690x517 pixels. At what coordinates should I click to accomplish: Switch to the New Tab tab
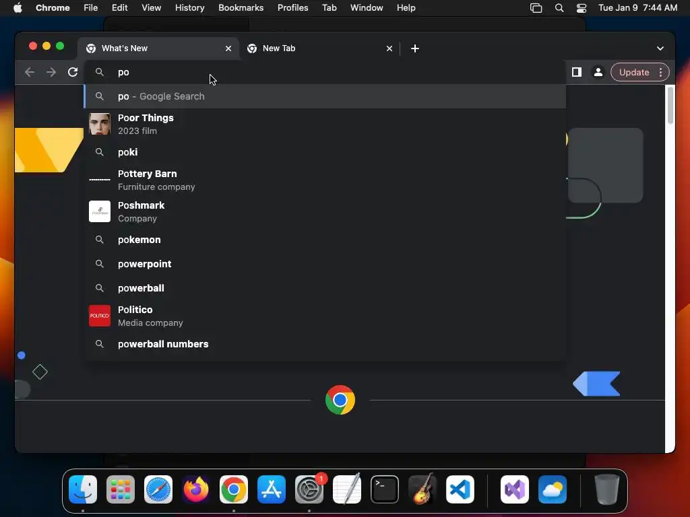pyautogui.click(x=319, y=48)
